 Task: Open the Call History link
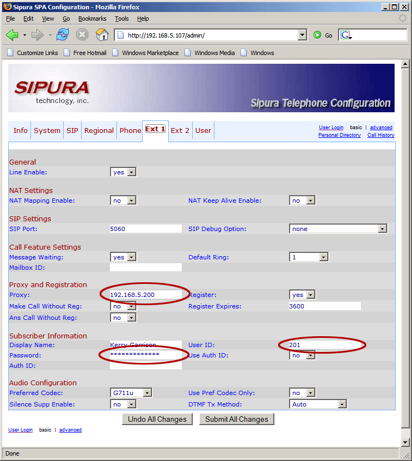(381, 135)
